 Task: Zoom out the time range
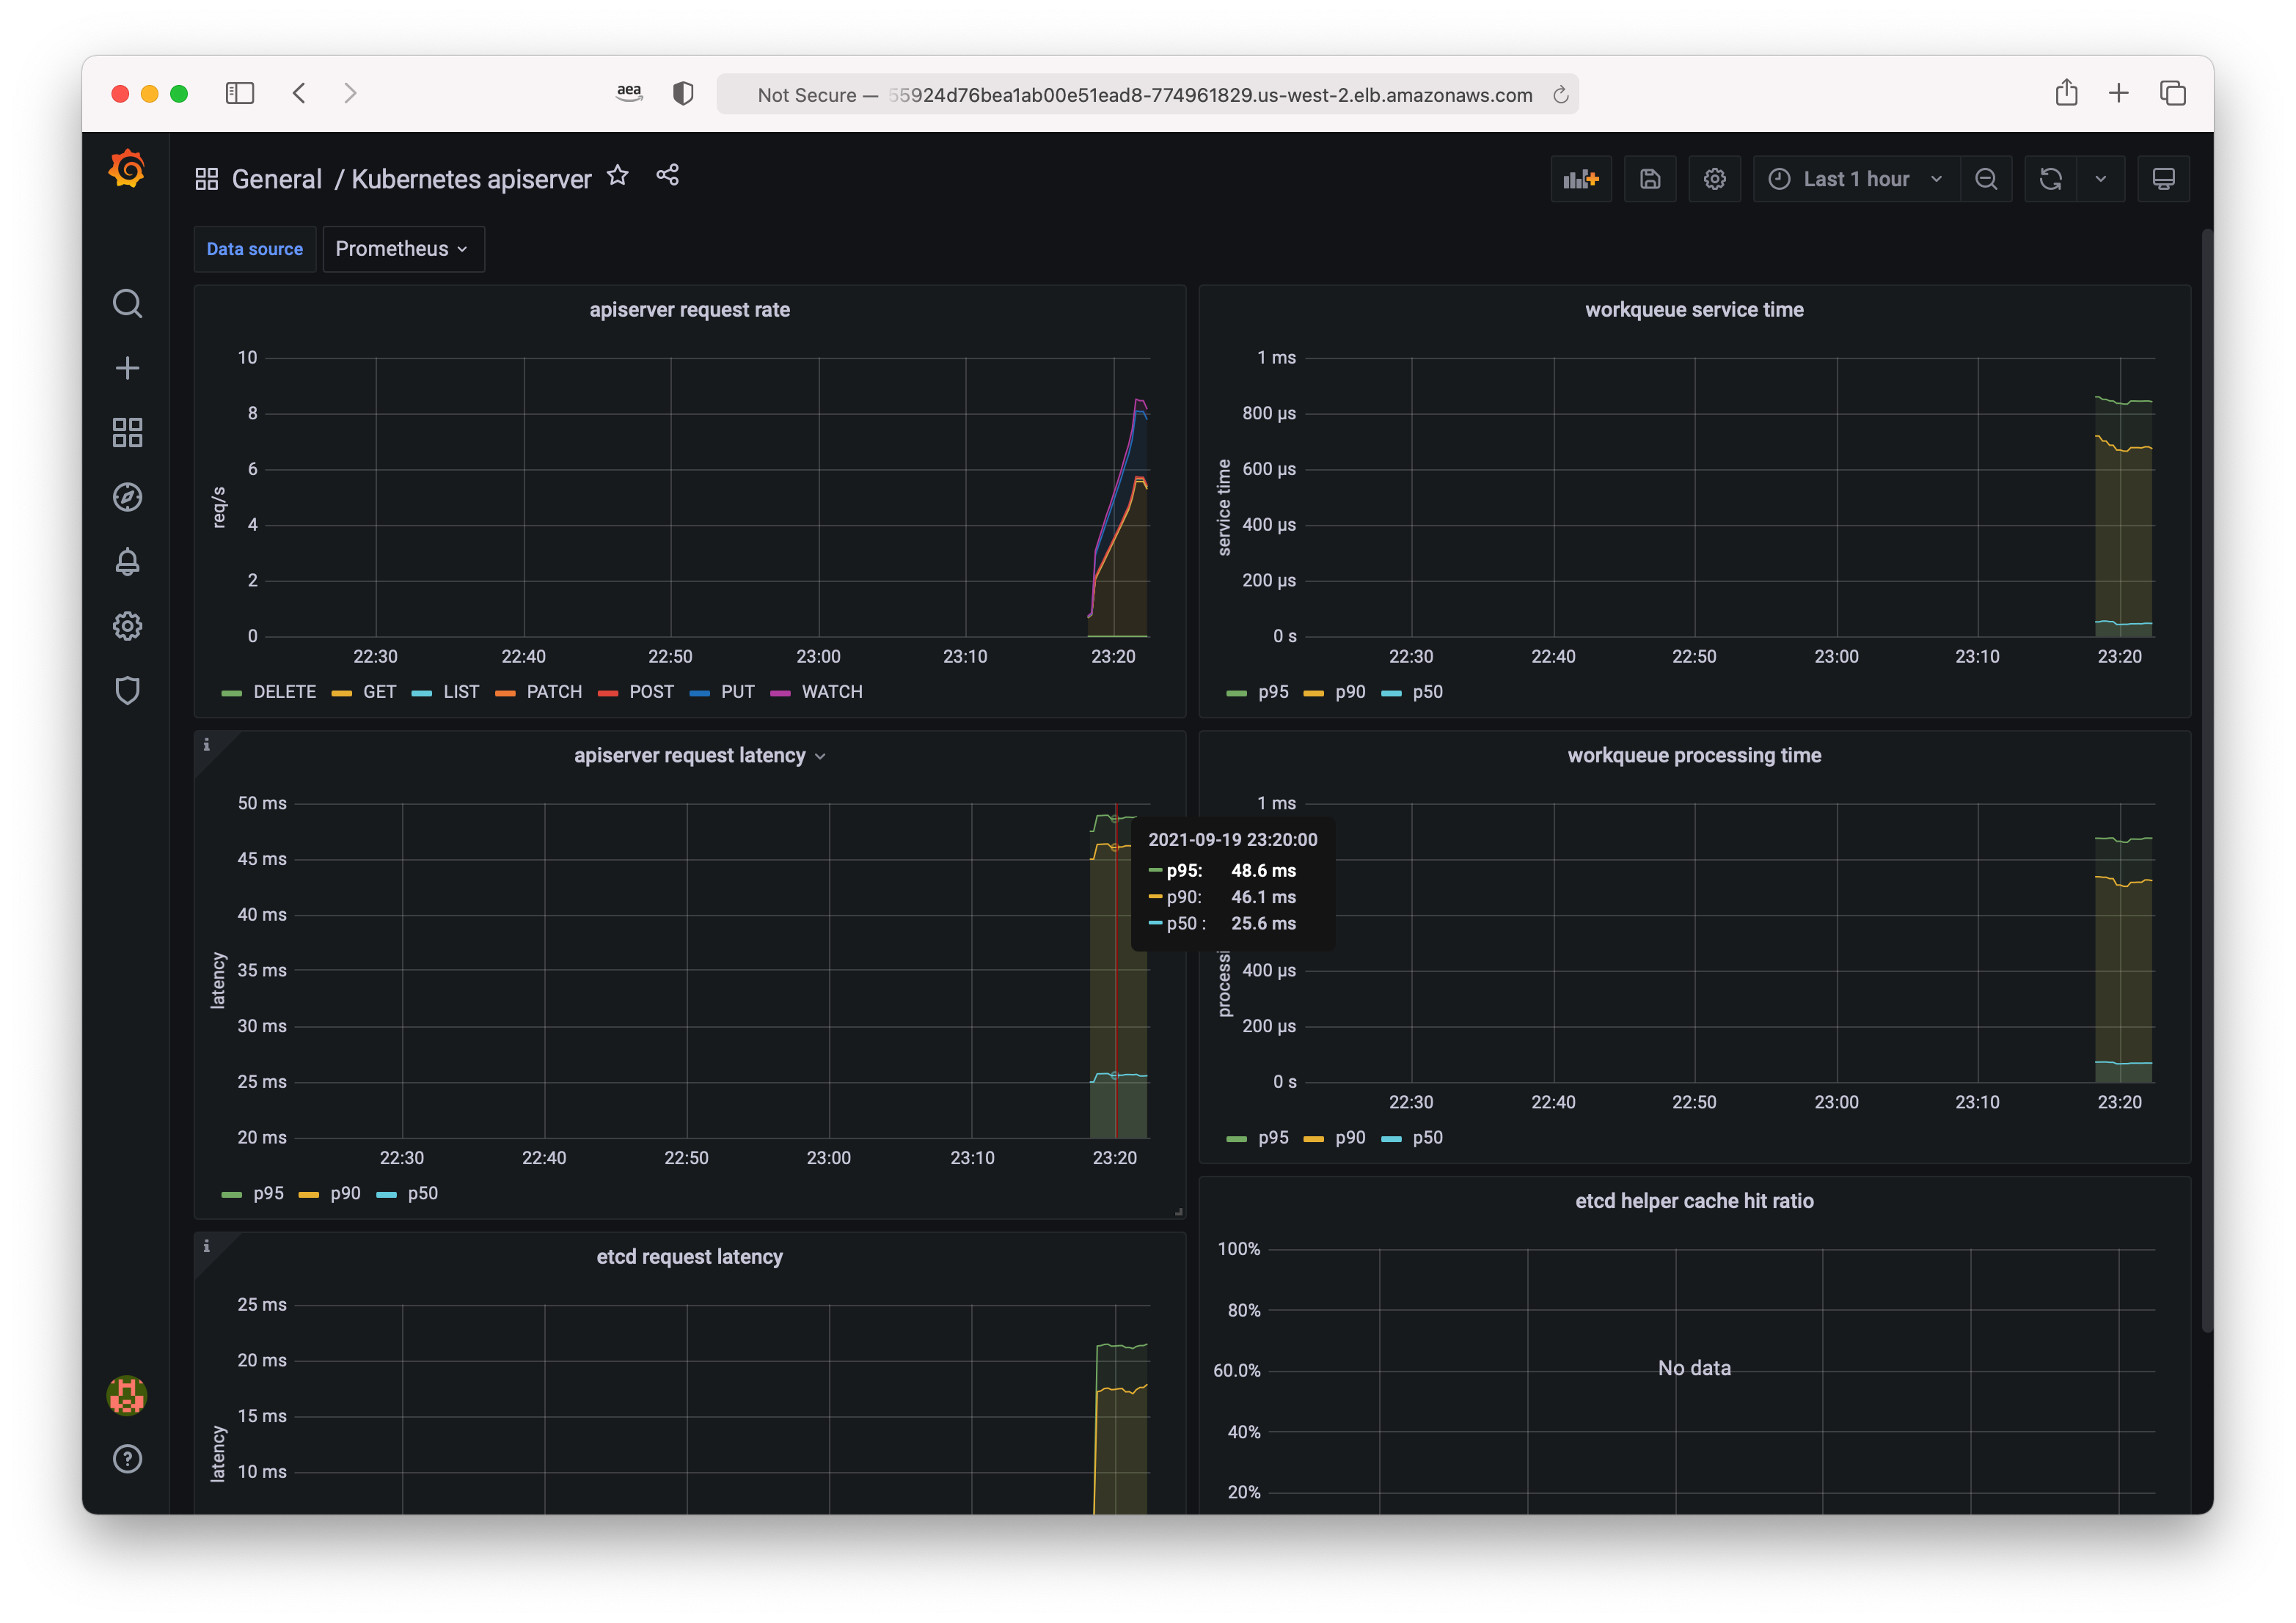point(1987,179)
